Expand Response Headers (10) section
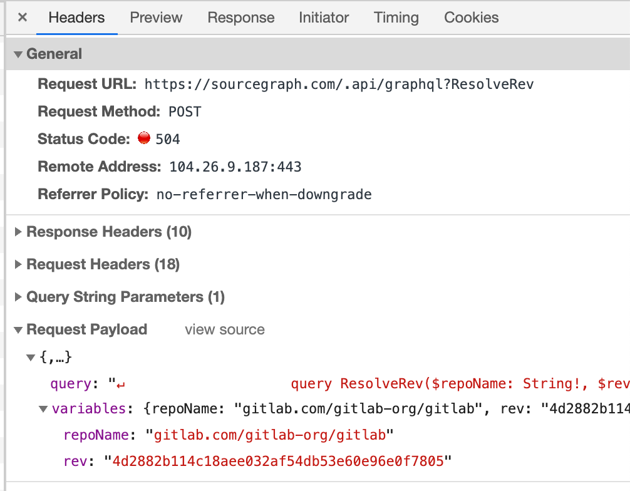The image size is (630, 491). 18,232
